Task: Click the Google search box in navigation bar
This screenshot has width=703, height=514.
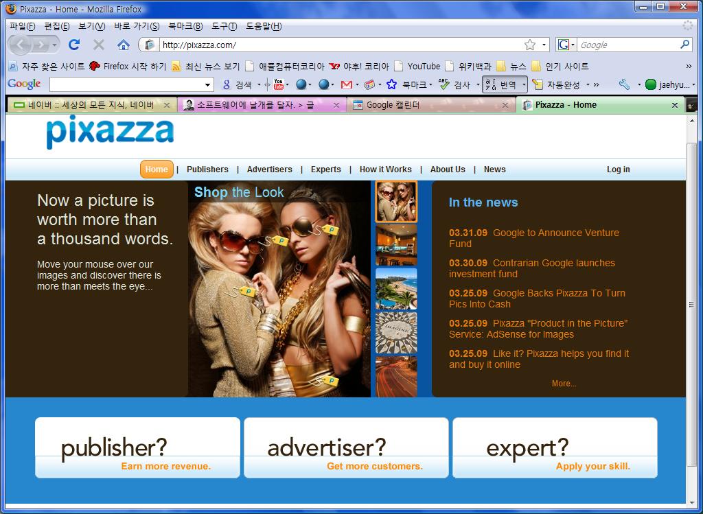Action: (x=627, y=45)
